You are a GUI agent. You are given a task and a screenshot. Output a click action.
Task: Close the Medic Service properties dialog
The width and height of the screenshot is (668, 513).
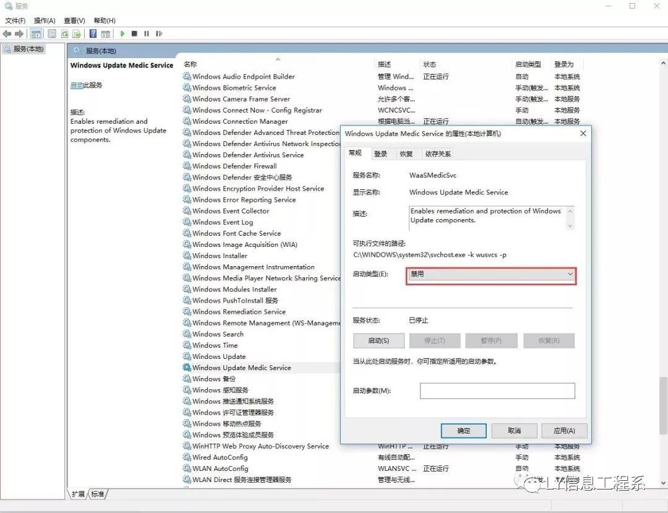583,134
